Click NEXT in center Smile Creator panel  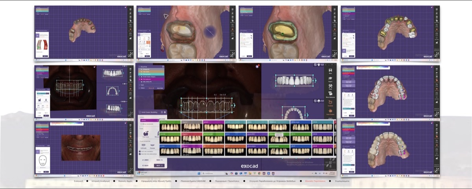coord(159,165)
